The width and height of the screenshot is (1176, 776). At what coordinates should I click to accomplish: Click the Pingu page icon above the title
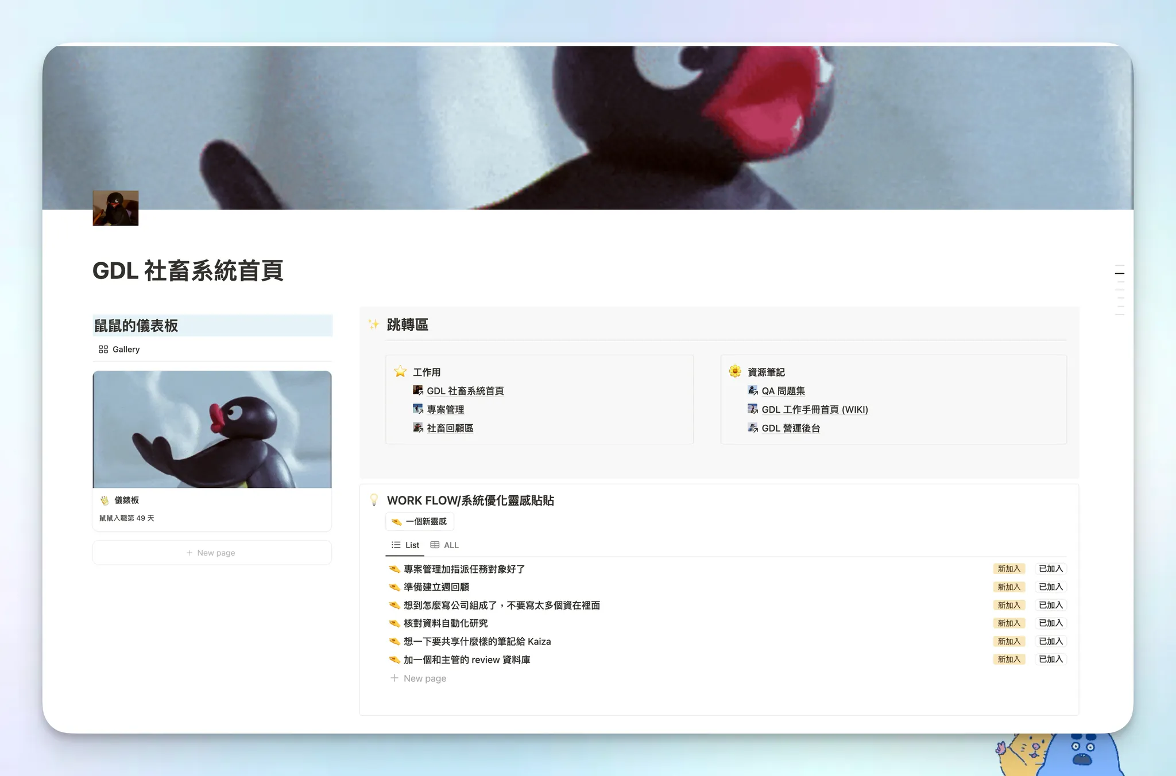[x=115, y=208]
